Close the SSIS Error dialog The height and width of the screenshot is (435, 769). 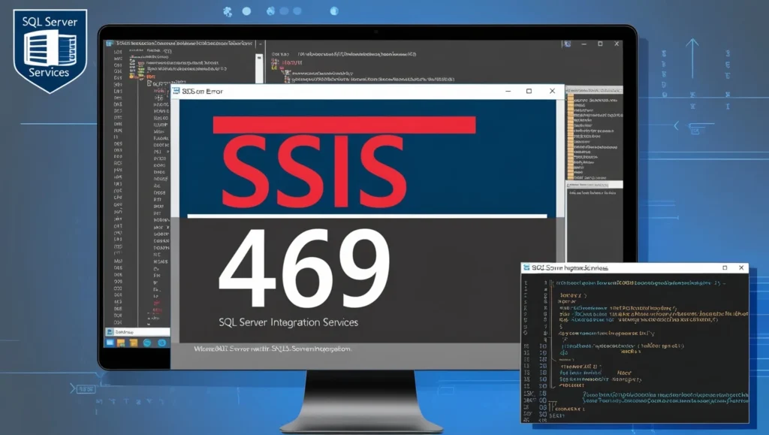tap(552, 91)
